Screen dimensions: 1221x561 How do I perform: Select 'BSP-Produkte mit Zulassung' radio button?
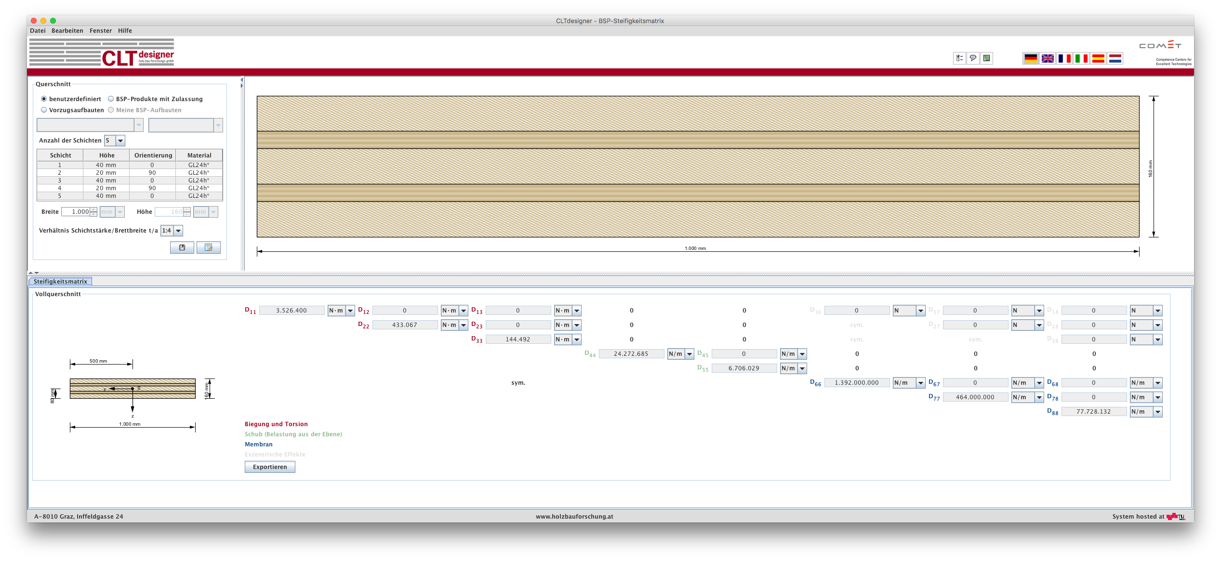111,99
